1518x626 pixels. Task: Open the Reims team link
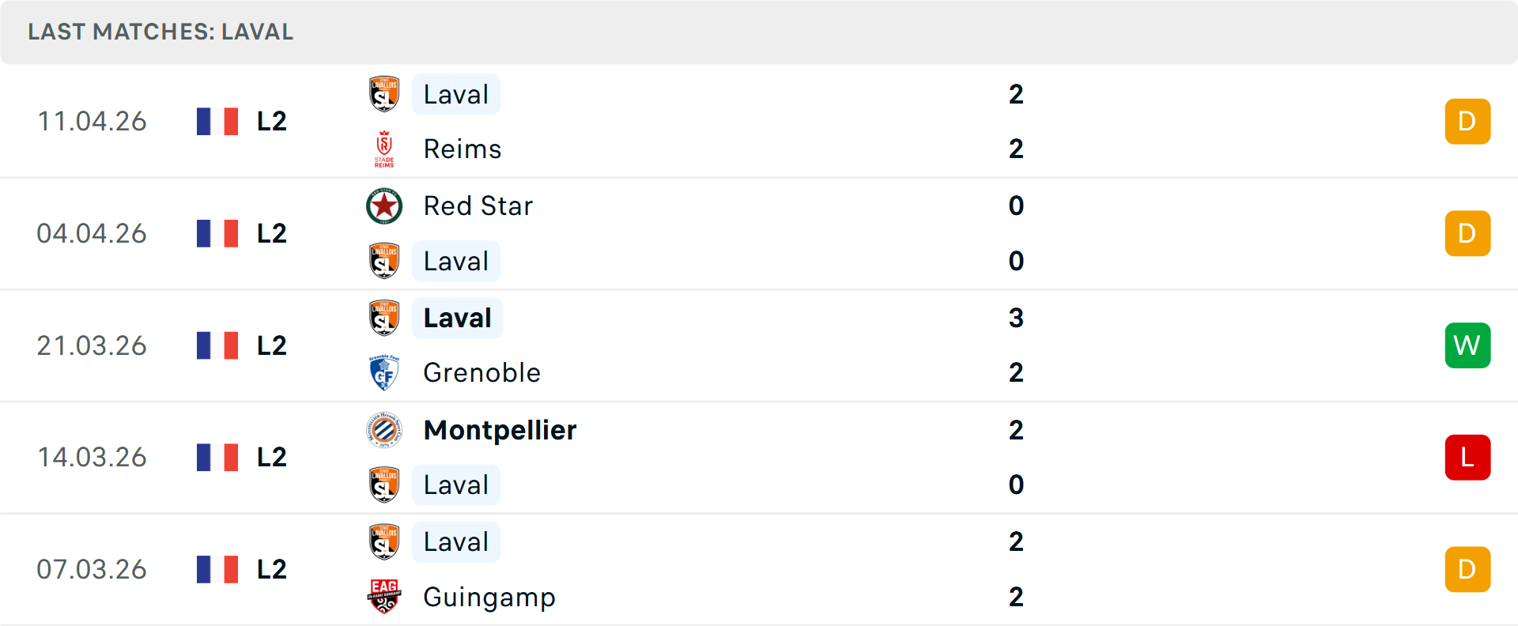tap(463, 149)
